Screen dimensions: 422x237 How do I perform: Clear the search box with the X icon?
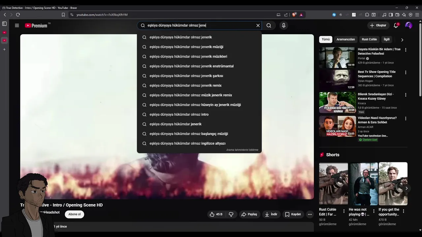point(258,25)
